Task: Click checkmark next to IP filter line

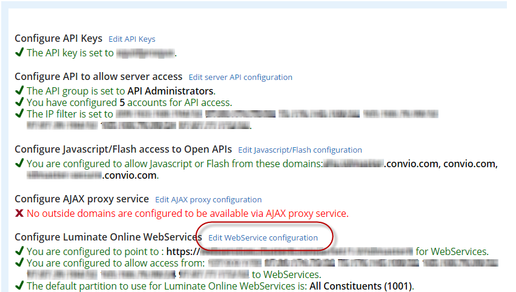Action: click(x=19, y=114)
